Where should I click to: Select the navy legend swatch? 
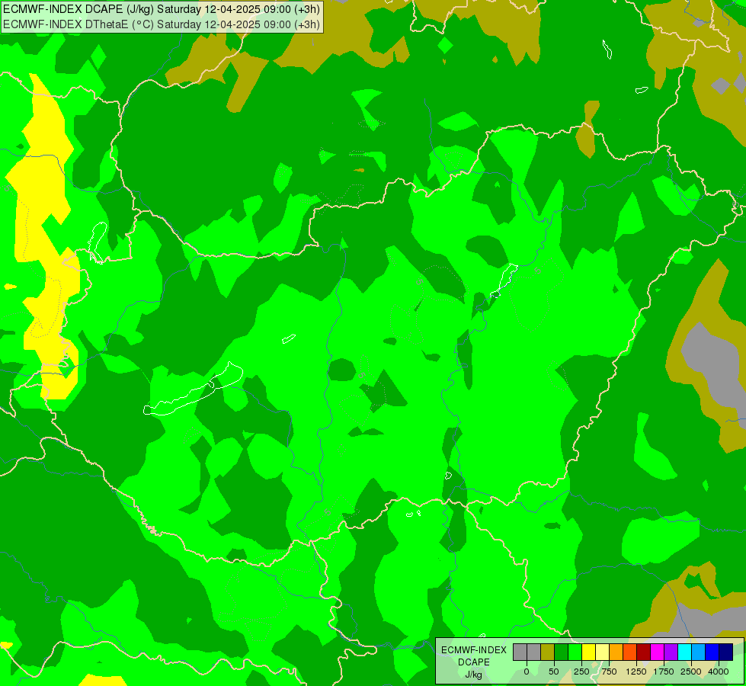click(x=726, y=652)
